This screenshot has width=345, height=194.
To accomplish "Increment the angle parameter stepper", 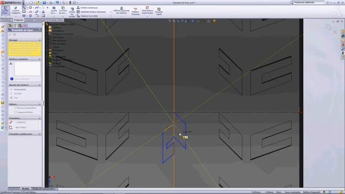I will (x=38, y=127).
